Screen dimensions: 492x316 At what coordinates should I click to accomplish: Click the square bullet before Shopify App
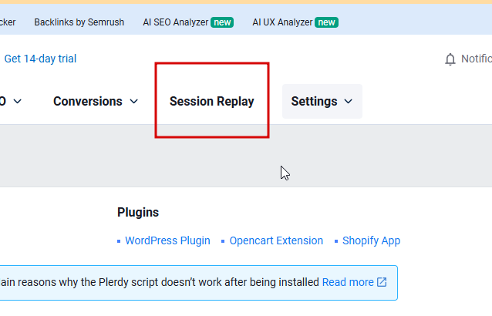pos(336,241)
